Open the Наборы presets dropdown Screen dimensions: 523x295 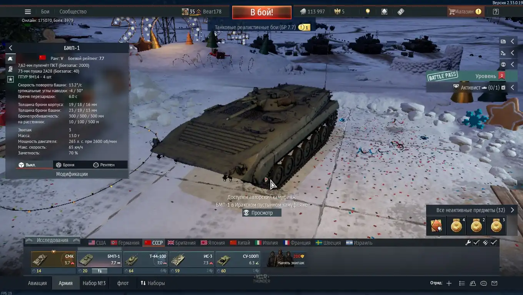(153, 283)
